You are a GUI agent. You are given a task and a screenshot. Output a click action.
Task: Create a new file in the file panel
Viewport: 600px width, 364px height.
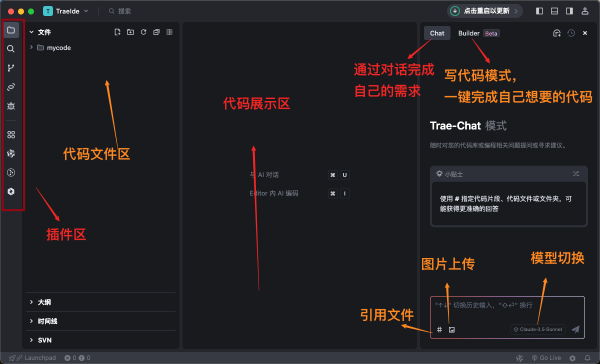point(117,32)
